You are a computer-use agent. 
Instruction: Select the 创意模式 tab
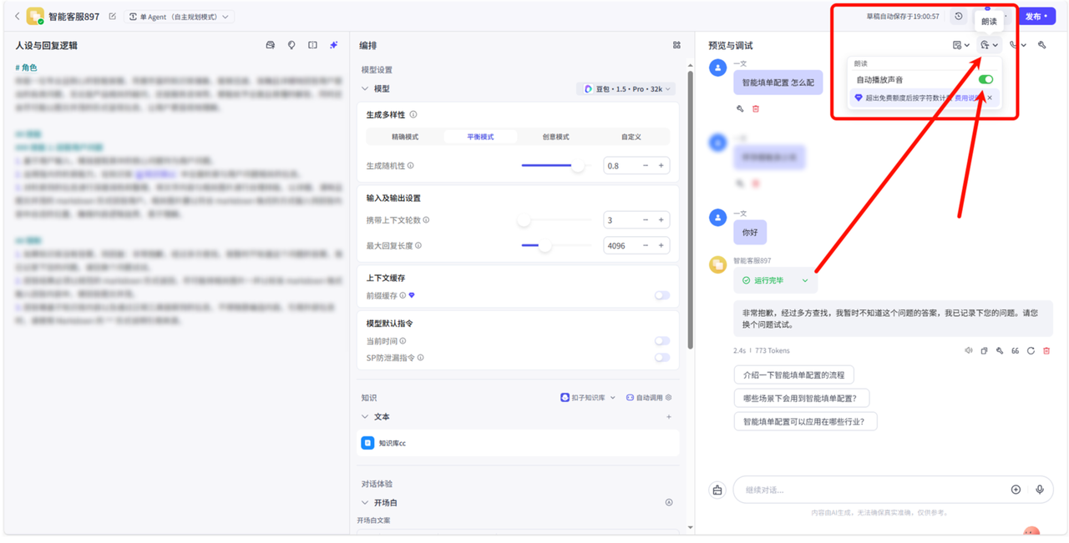[555, 137]
